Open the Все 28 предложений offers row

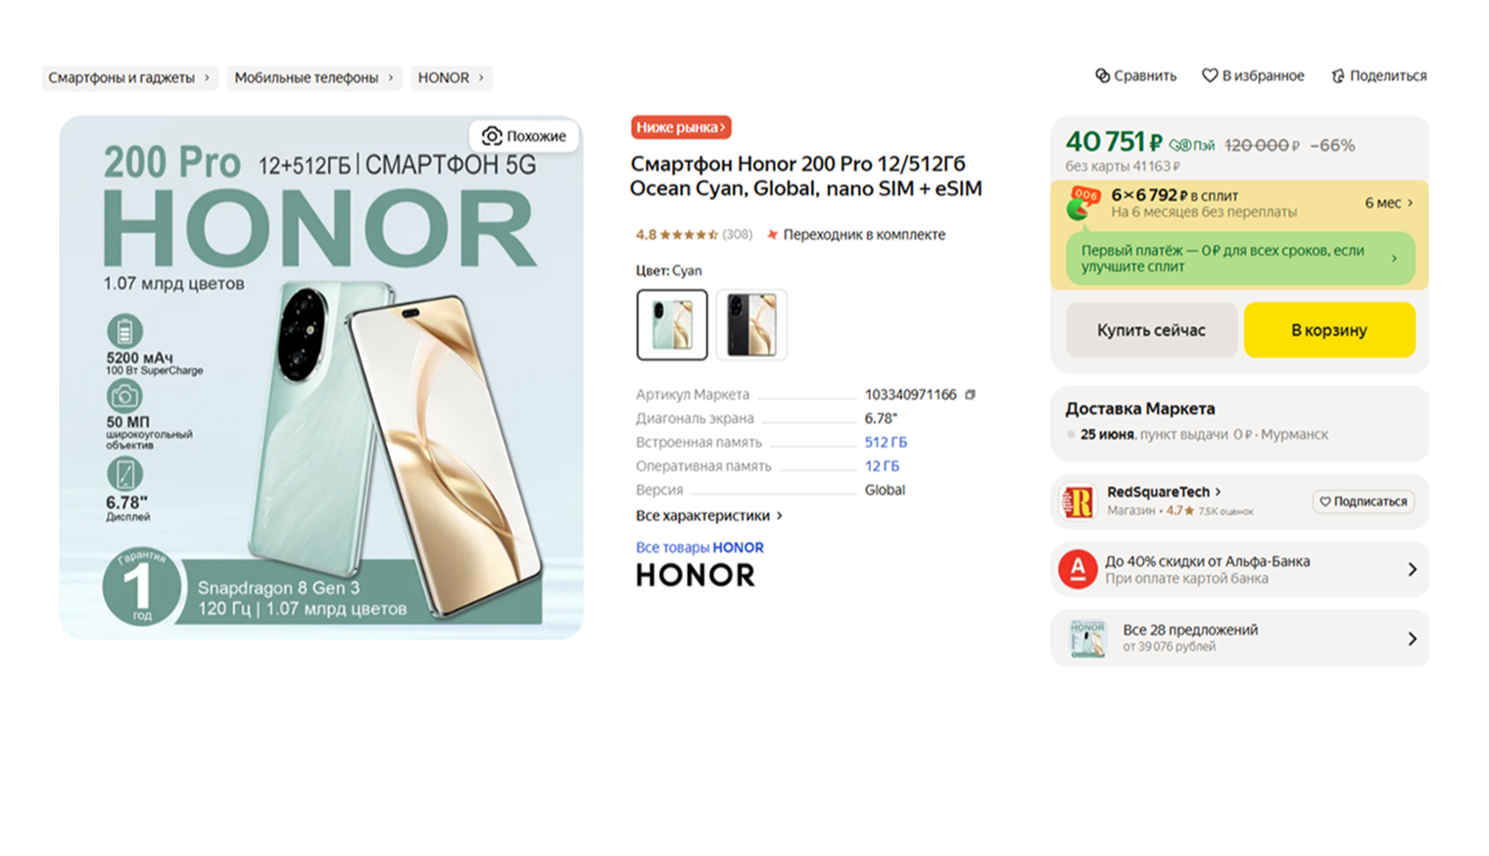click(x=1239, y=639)
